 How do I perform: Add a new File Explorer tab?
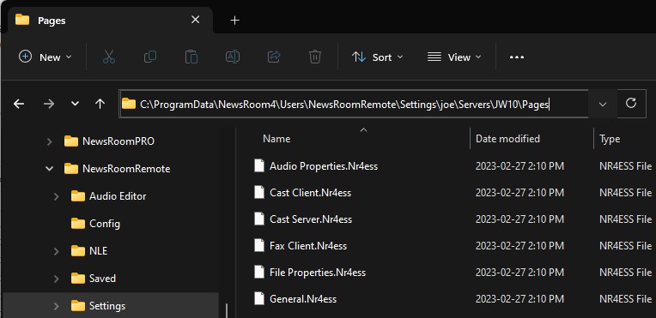click(x=234, y=20)
